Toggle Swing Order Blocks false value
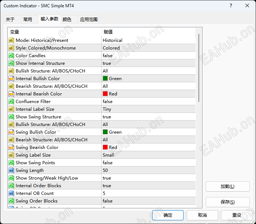Image resolution: width=256 pixels, height=224 pixels. click(149, 201)
